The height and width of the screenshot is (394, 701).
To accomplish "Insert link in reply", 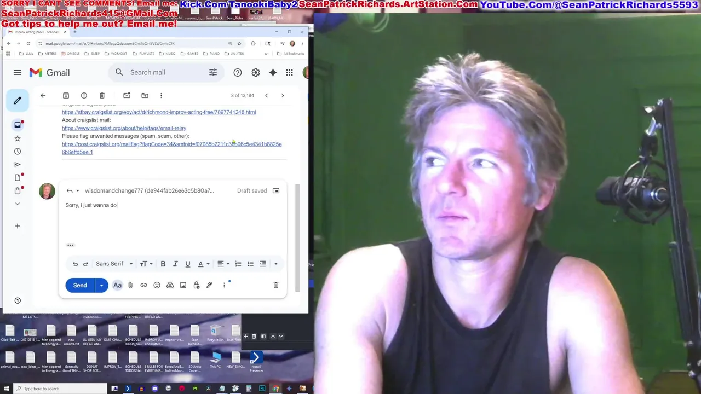I will point(143,285).
